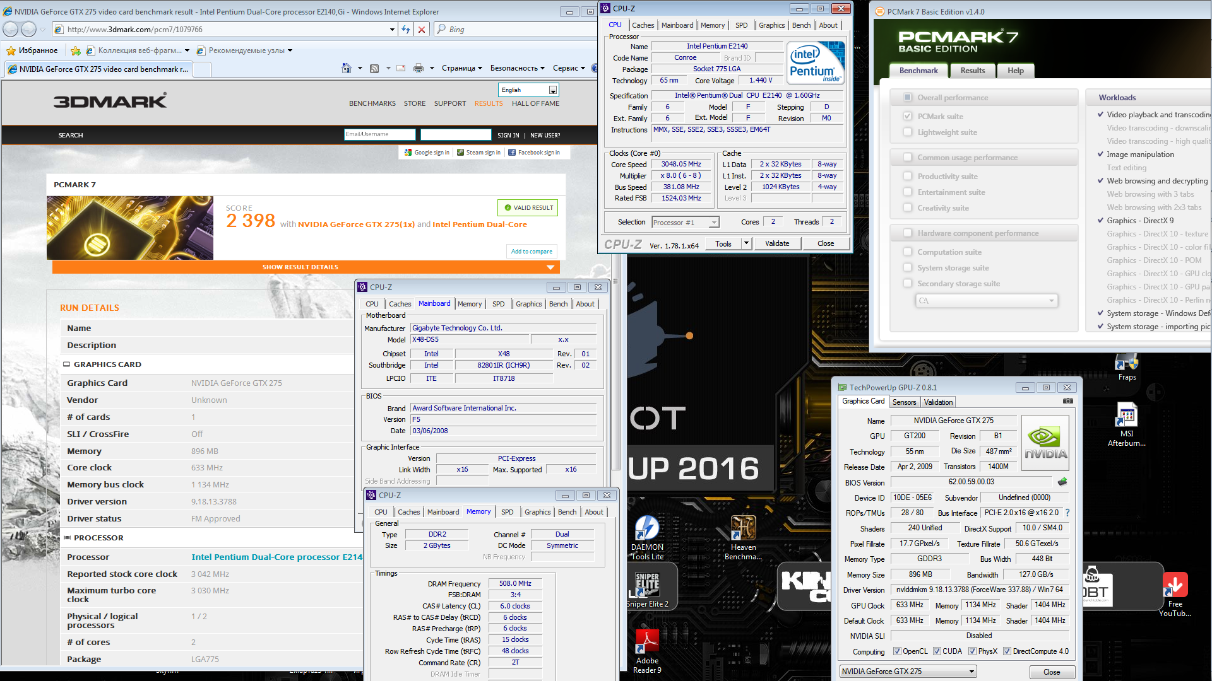Screen dimensions: 1212x681
Task: Toggle the DirectCompute 4.0 checkbox in GPU-Z
Action: [x=1007, y=651]
